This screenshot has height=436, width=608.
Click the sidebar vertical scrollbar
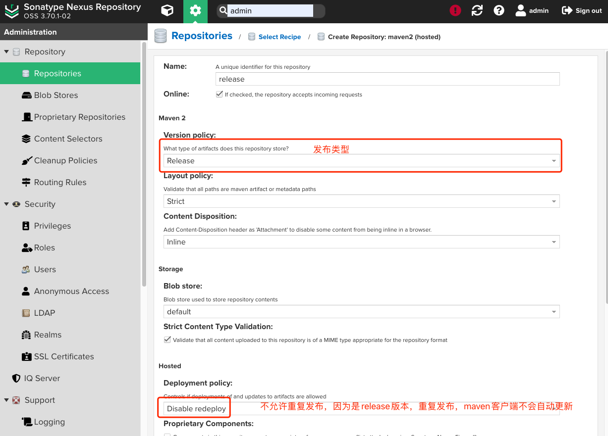(144, 163)
